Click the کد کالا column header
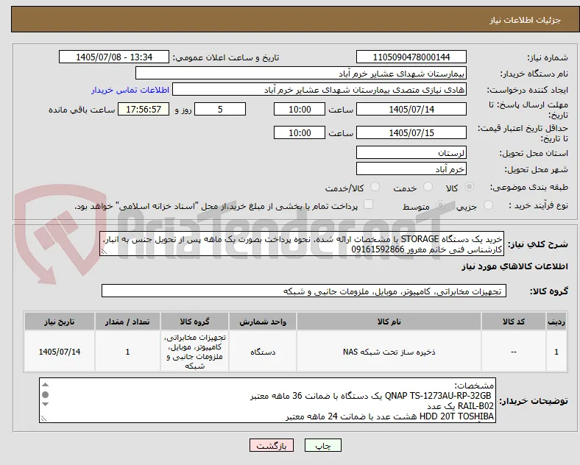This screenshot has width=580, height=465. (514, 322)
